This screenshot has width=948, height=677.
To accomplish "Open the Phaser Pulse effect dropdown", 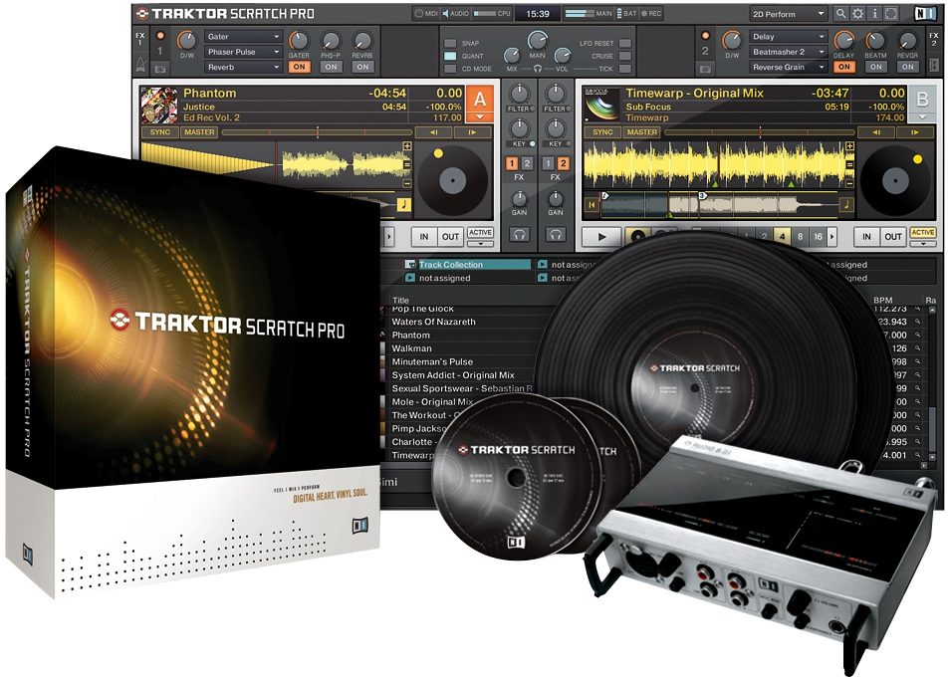I will click(244, 52).
